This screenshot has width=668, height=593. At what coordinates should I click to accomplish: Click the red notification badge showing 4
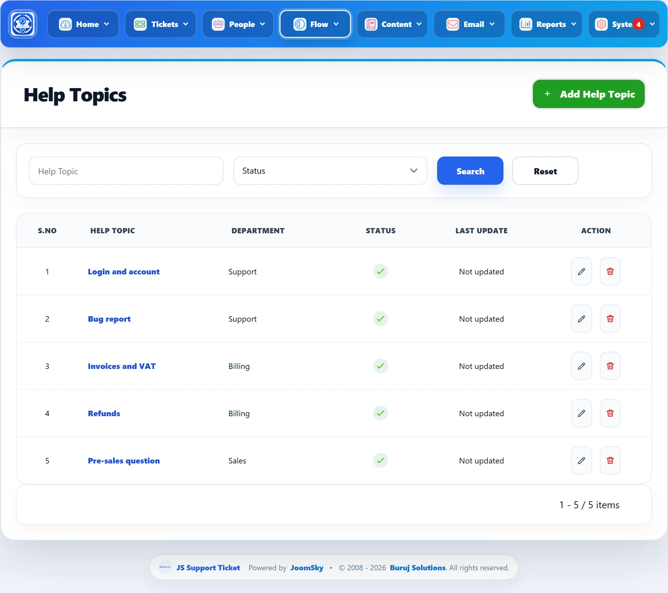pos(638,24)
